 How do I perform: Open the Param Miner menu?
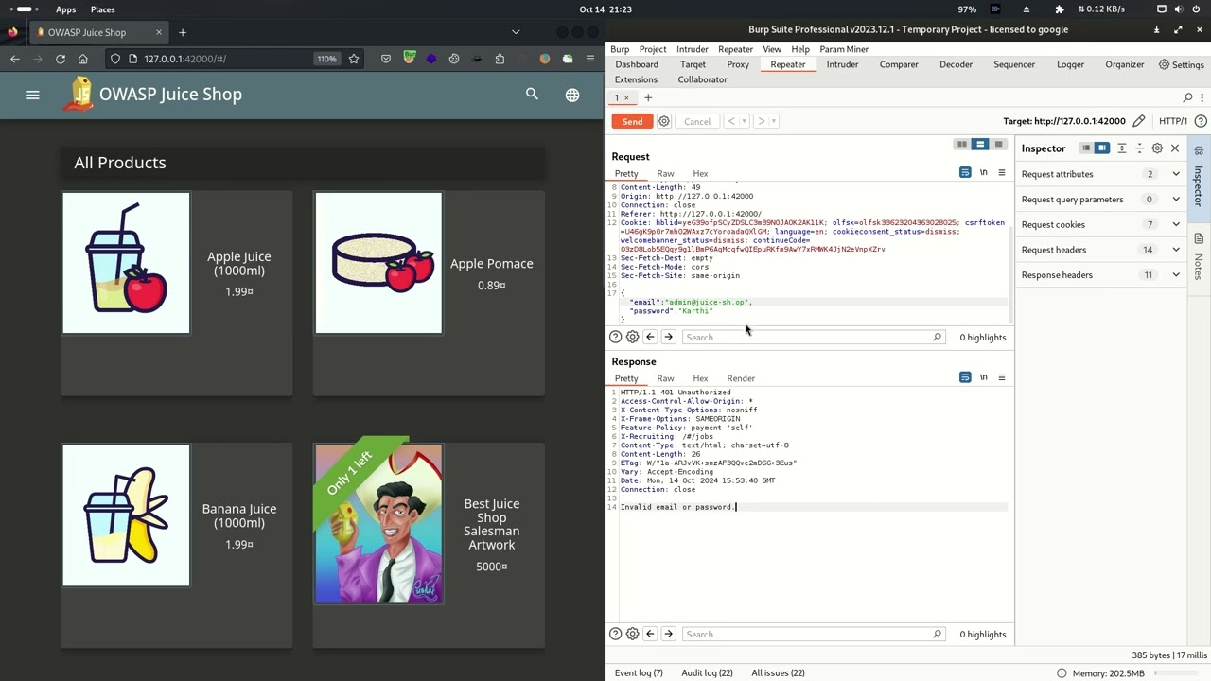point(844,49)
